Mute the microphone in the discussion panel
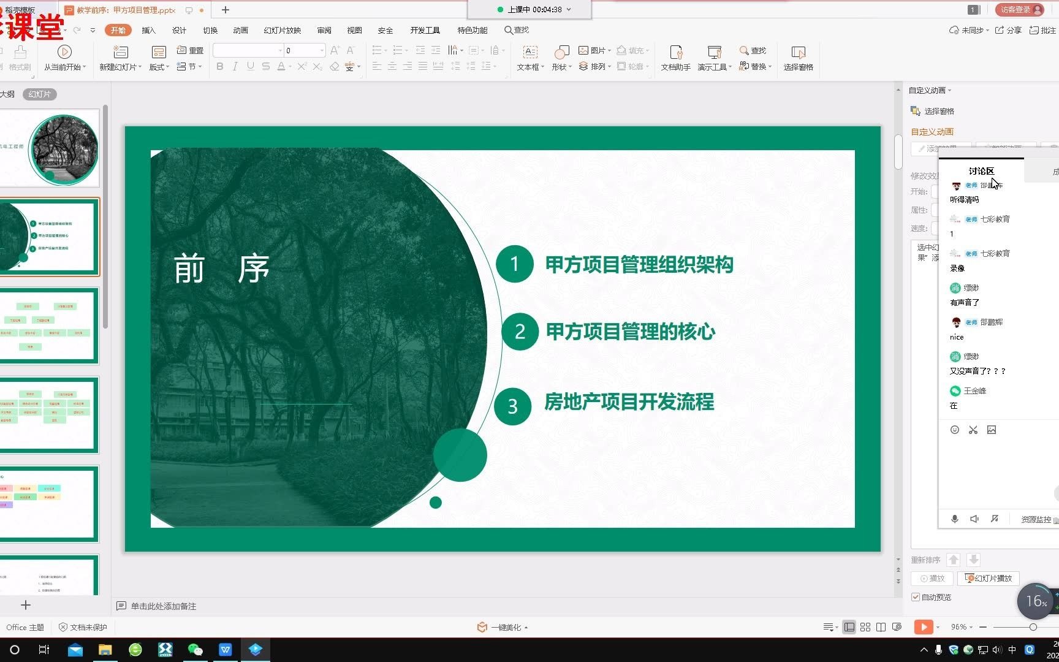Image resolution: width=1059 pixels, height=662 pixels. (x=954, y=519)
